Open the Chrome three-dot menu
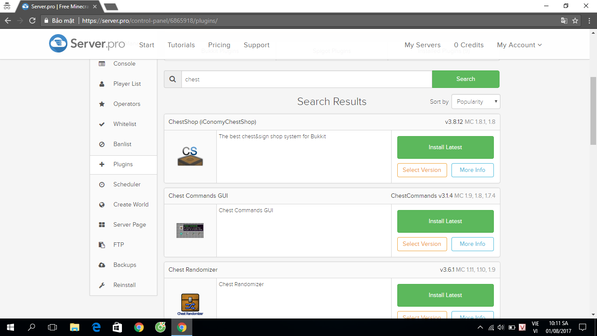 tap(588, 21)
